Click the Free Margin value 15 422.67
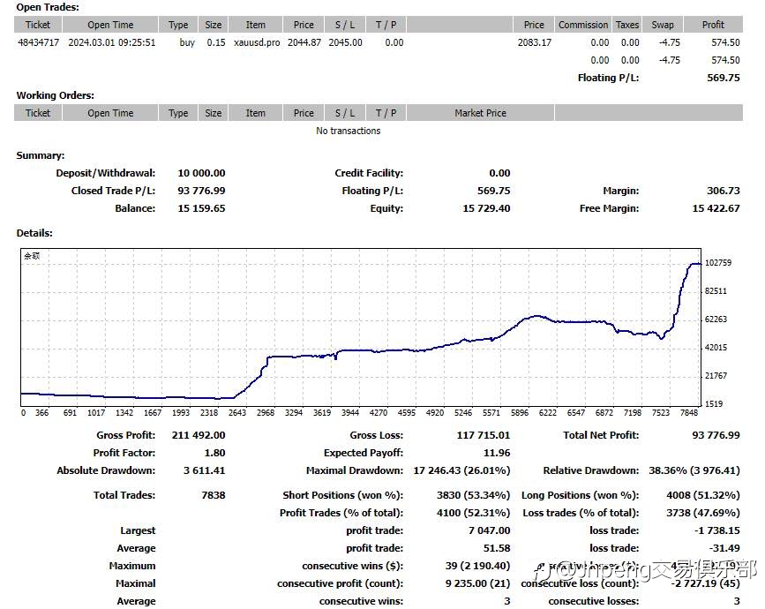The image size is (765, 609). (716, 208)
